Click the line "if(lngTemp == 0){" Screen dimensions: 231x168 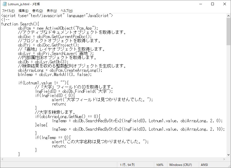tap(53, 138)
